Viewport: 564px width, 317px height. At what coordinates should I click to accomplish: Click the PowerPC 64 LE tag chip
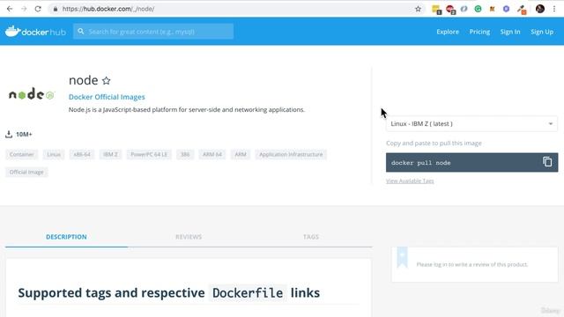[149, 155]
